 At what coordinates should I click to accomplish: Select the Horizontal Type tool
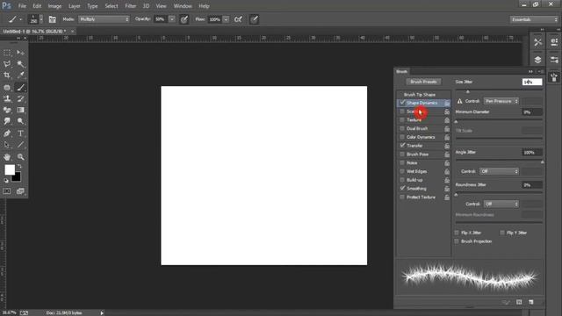[20, 133]
